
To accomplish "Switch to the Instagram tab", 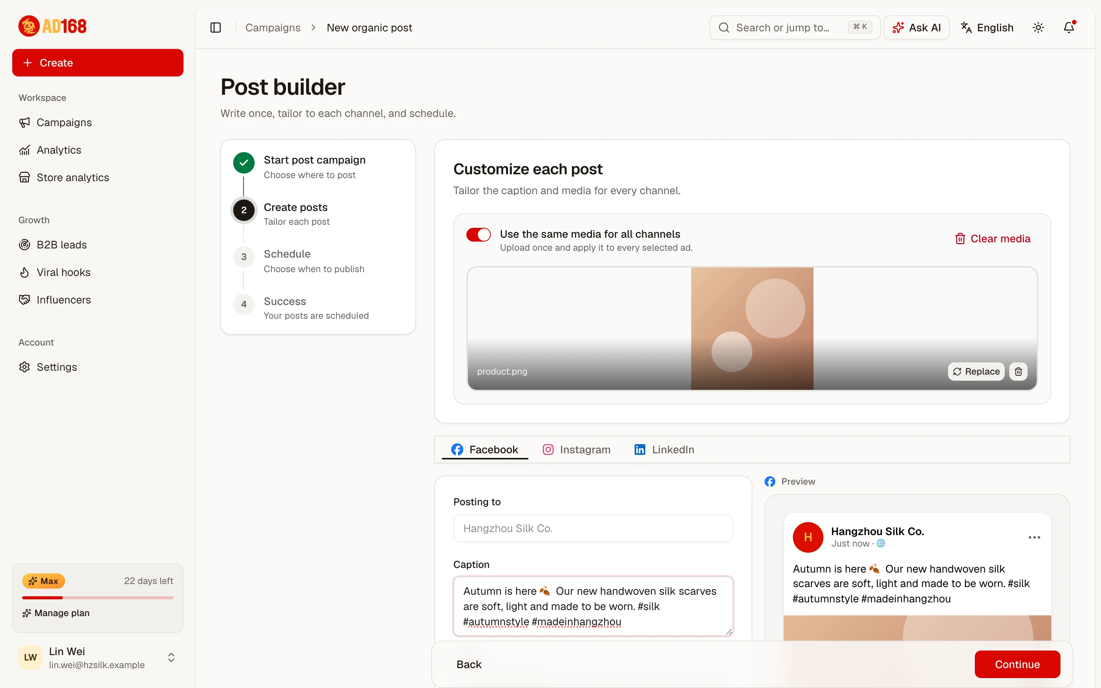I will (x=576, y=449).
